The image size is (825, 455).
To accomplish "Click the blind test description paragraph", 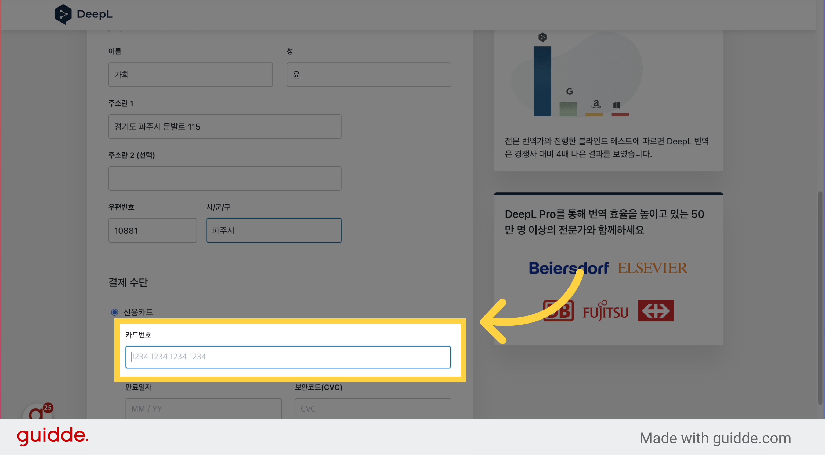I will point(607,148).
